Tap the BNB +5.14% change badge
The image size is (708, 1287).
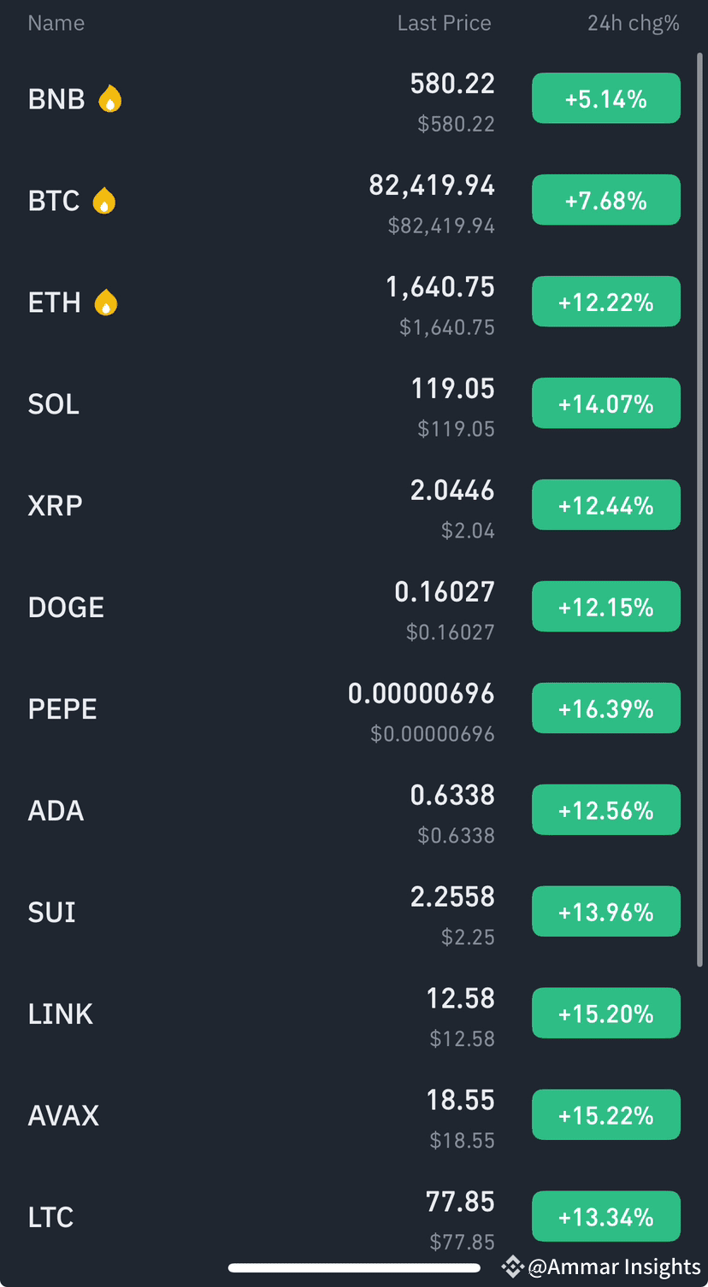click(x=606, y=98)
